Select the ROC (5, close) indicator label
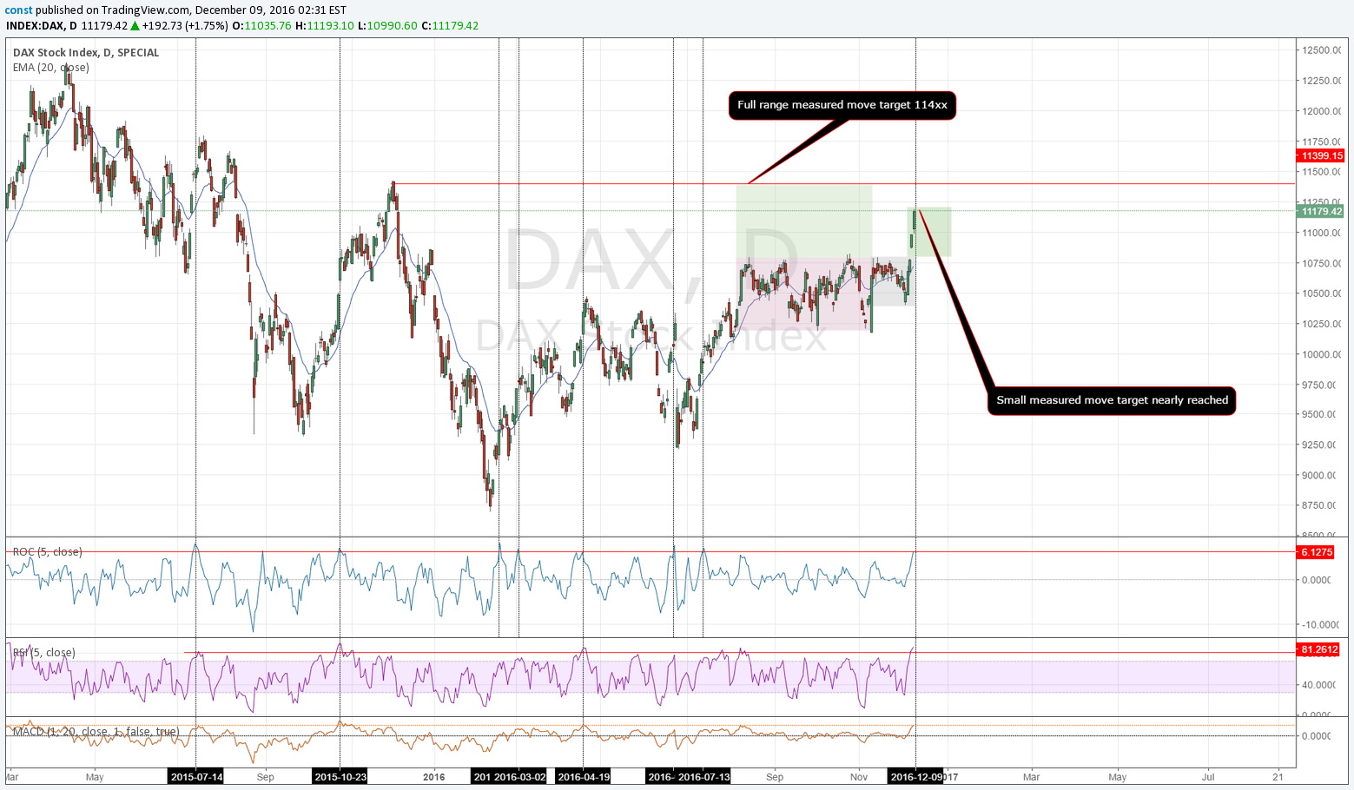This screenshot has height=790, width=1354. click(x=48, y=552)
